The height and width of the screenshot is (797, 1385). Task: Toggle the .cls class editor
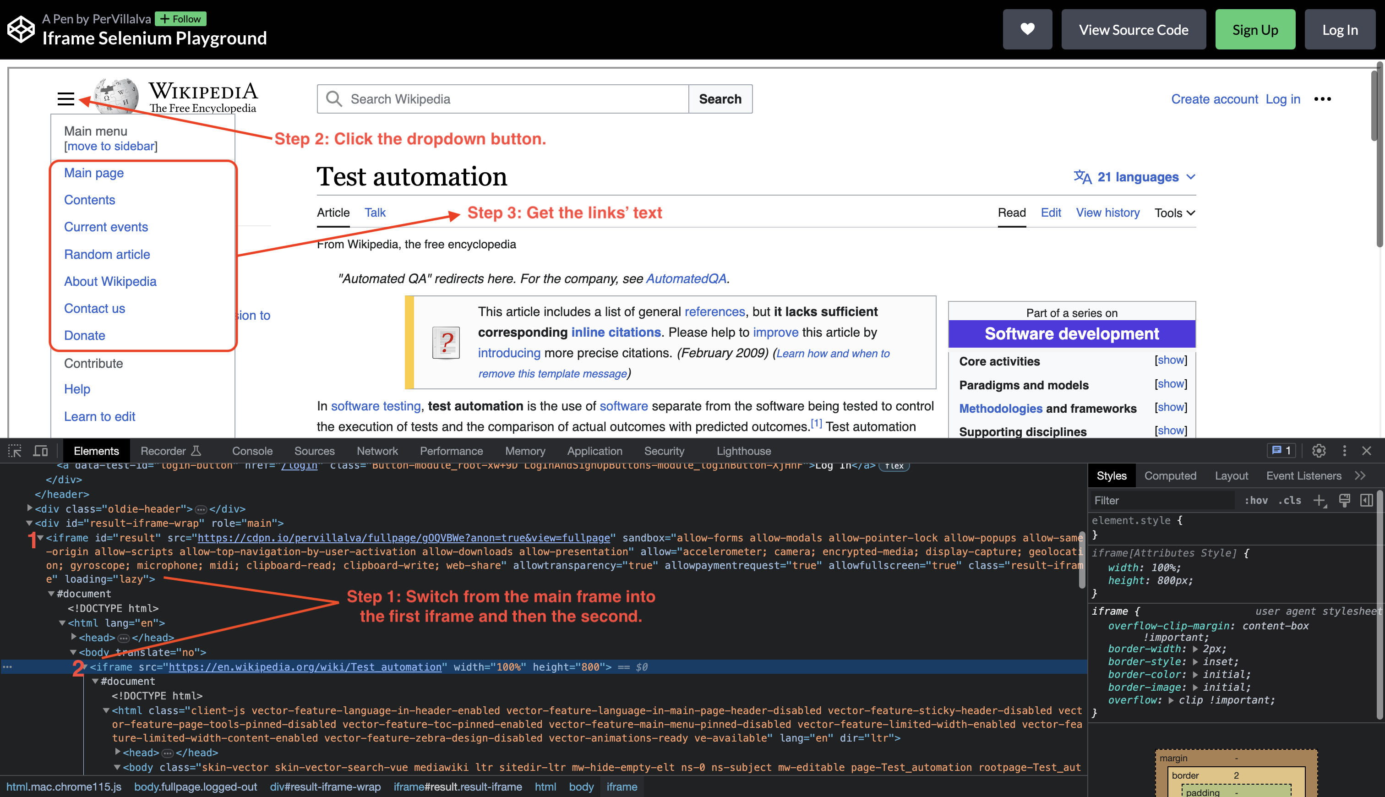pyautogui.click(x=1289, y=500)
